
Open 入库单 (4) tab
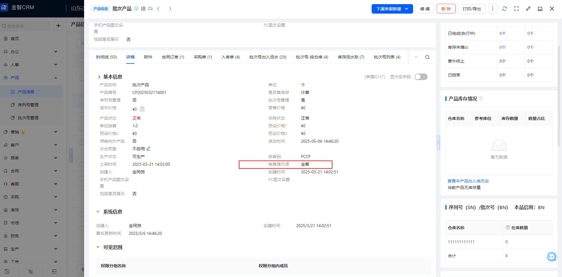(231, 57)
